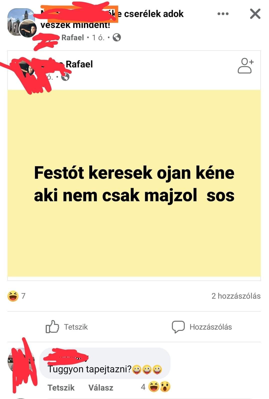Open the laughing reaction list showing 7
269x399 pixels.
coord(16,296)
